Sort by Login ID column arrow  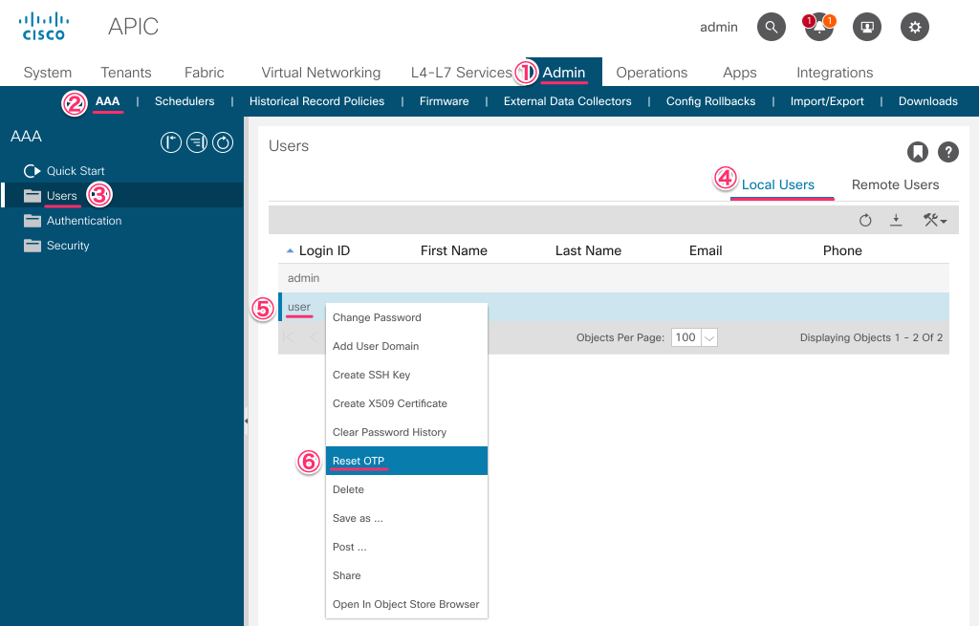pyautogui.click(x=290, y=251)
